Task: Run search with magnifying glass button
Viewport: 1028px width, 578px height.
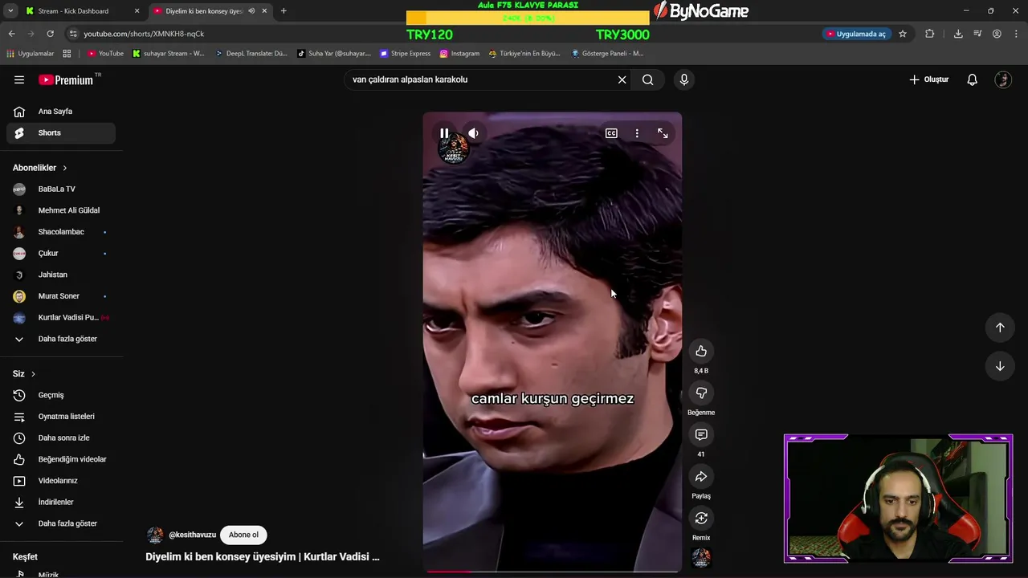Action: pos(647,79)
